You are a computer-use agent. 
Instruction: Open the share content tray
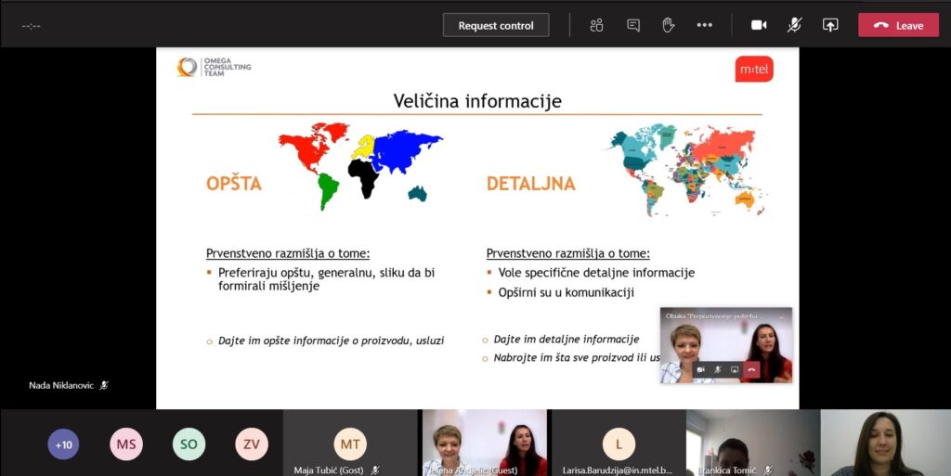830,25
